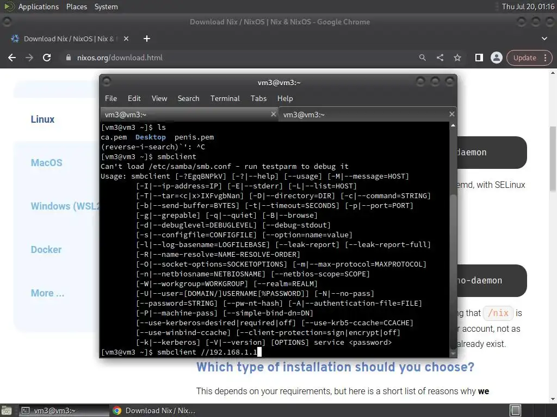Toggle Chrome side panel icon
The height and width of the screenshot is (417, 557).
click(x=479, y=58)
